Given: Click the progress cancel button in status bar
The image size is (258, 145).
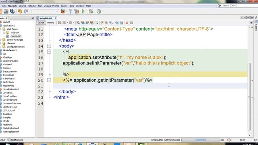Looking at the screenshot, I should [x=223, y=140].
